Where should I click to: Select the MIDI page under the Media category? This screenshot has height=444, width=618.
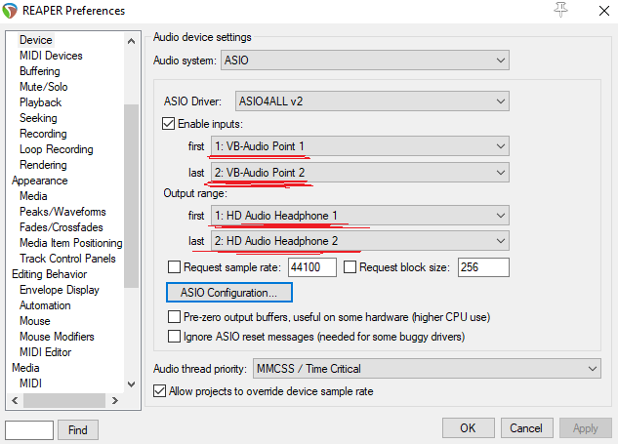coord(30,383)
